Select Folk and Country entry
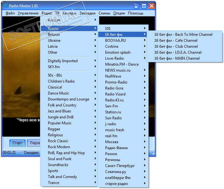 click(x=69, y=105)
